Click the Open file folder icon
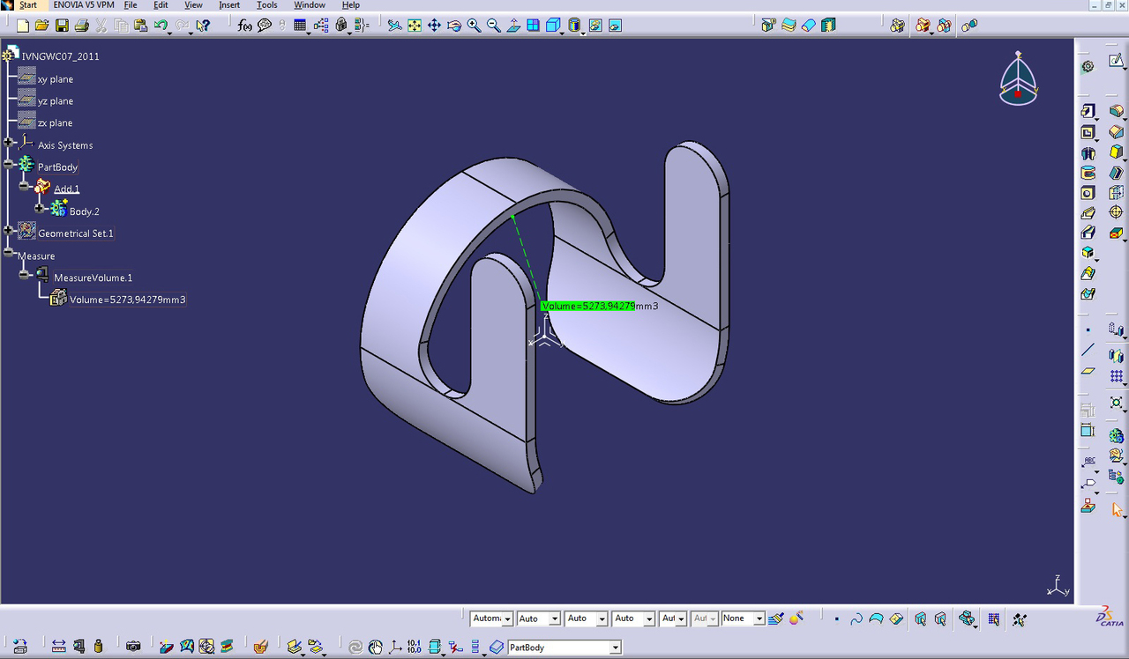 pos(41,26)
